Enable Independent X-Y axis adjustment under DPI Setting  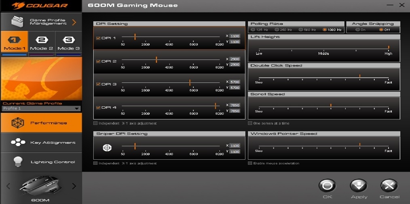95,123
